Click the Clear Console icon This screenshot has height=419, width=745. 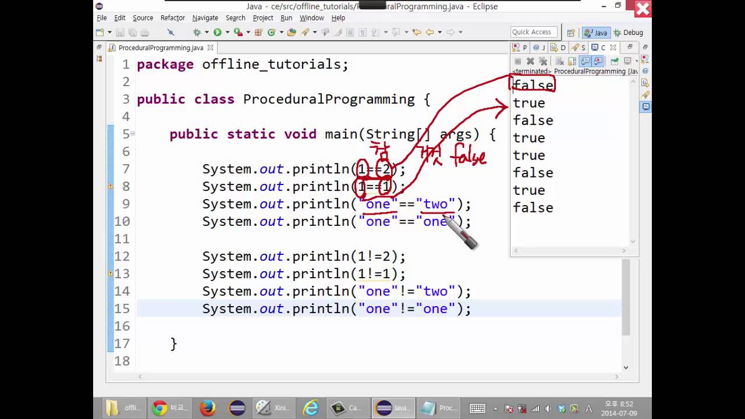(x=560, y=61)
